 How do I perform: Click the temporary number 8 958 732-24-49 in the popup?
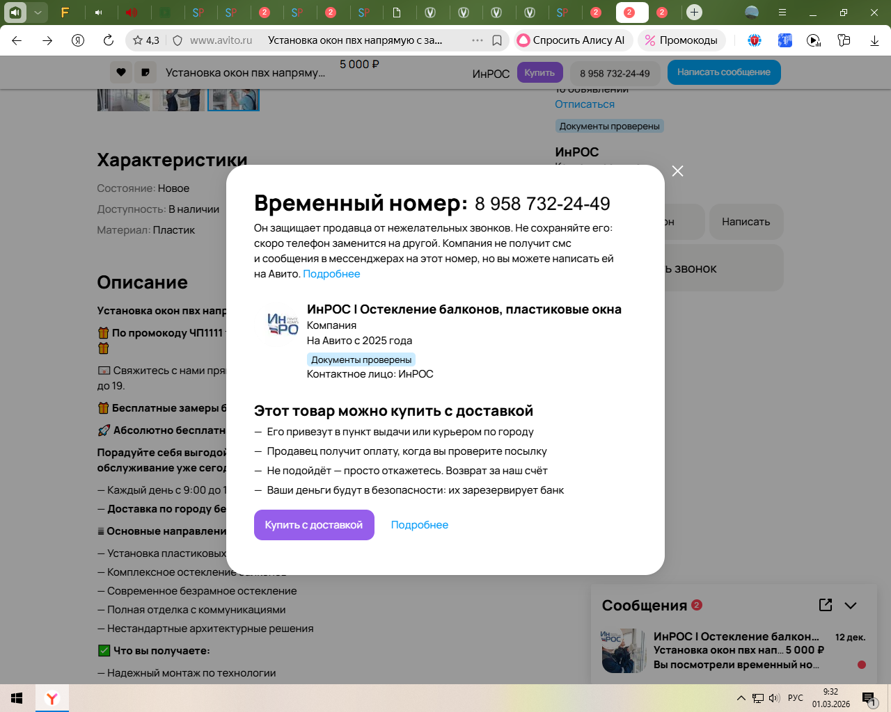(542, 204)
